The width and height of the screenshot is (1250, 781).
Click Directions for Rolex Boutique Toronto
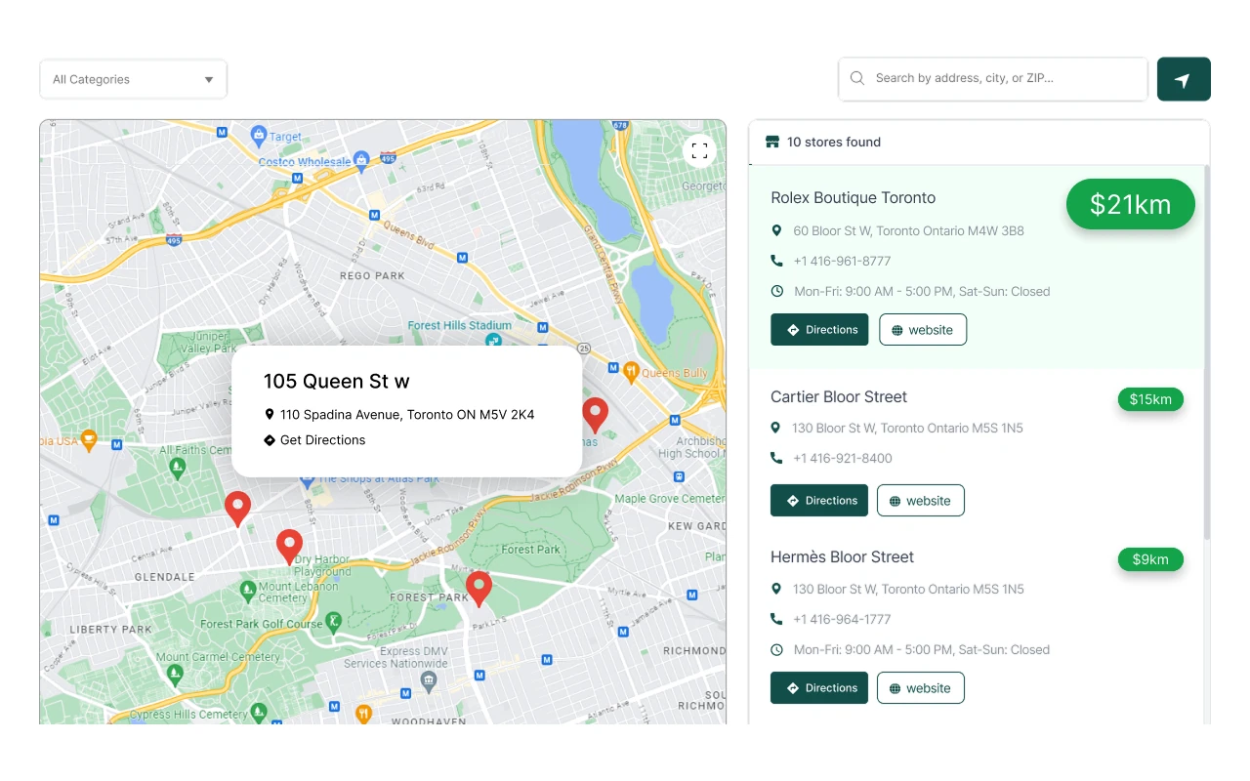[x=819, y=329]
